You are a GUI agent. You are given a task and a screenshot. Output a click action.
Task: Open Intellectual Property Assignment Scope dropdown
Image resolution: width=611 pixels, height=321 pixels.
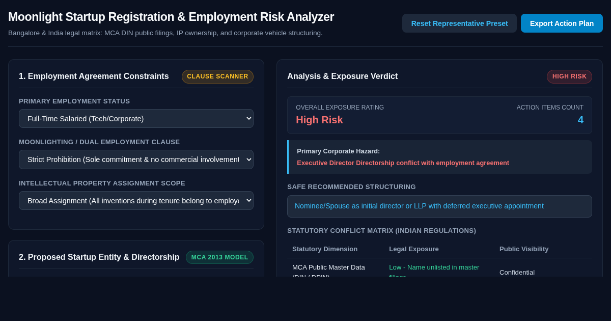[x=136, y=201]
